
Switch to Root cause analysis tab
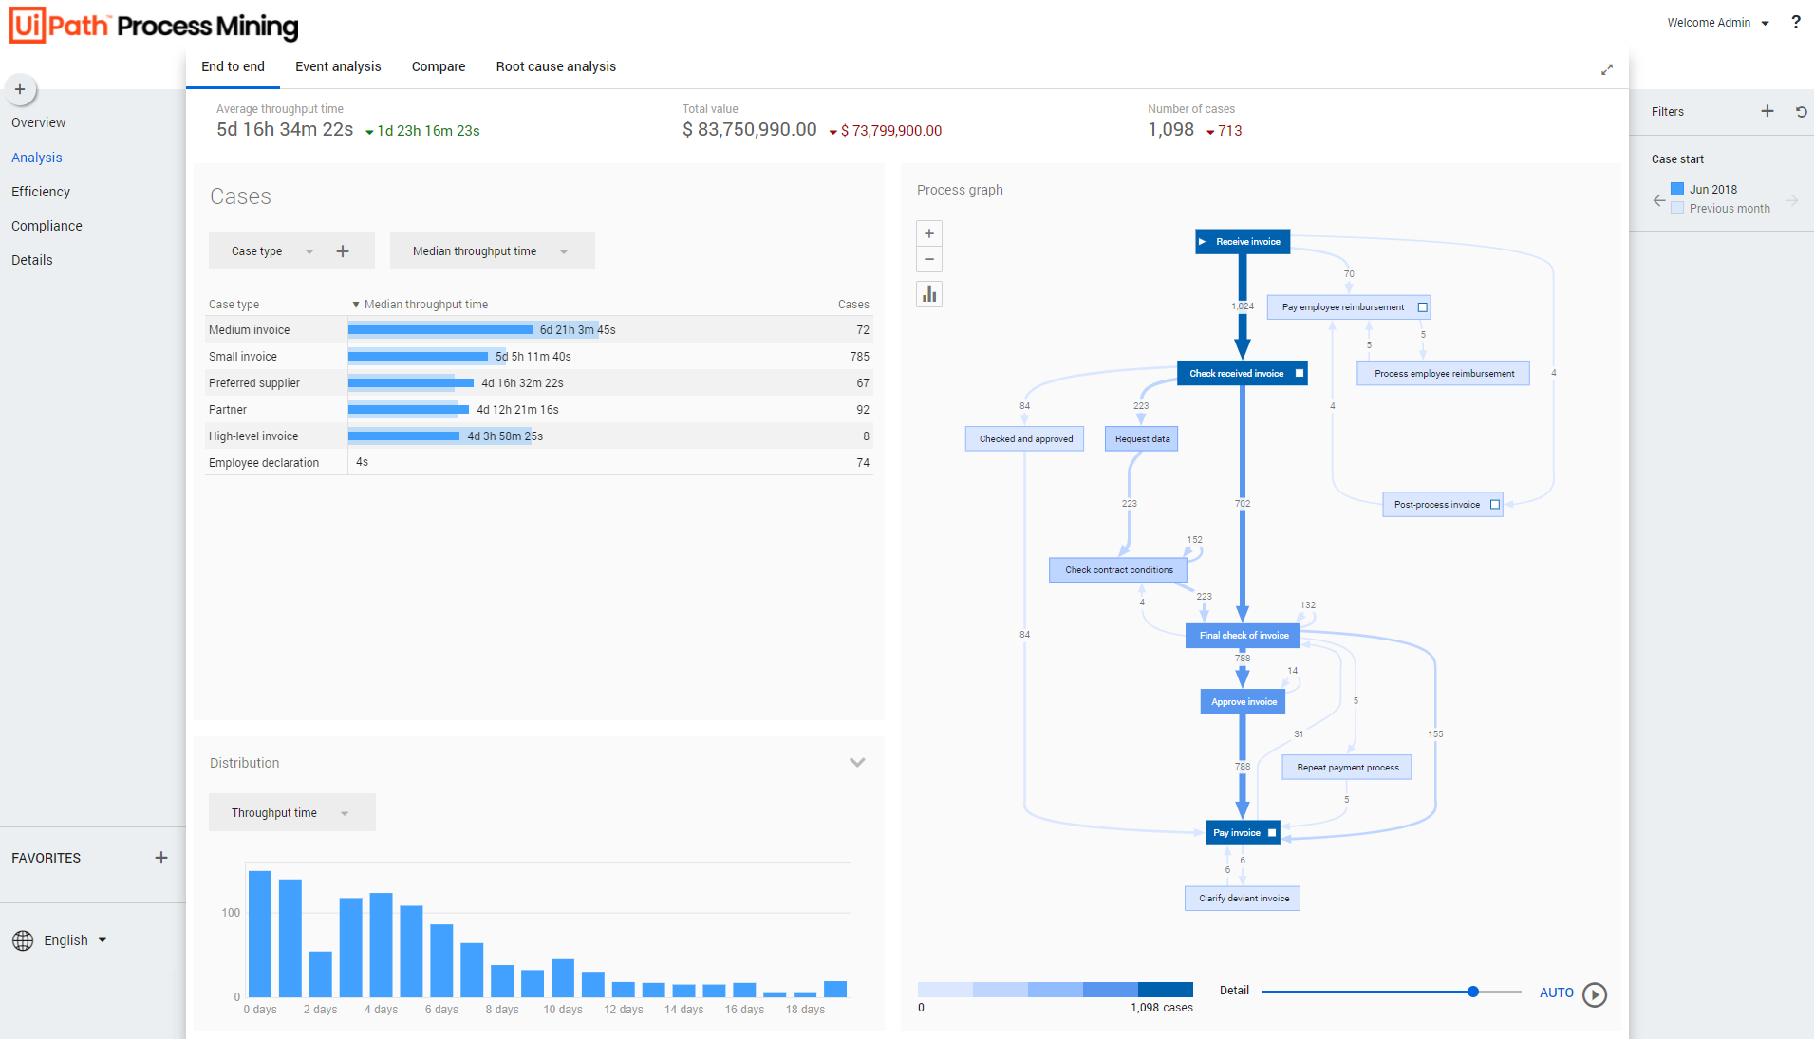click(x=555, y=66)
